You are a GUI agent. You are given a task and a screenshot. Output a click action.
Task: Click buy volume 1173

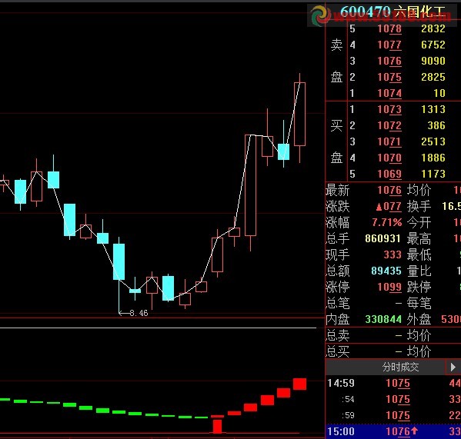click(433, 174)
